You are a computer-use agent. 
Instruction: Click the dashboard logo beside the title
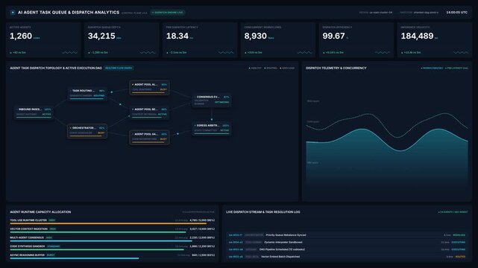(13, 13)
